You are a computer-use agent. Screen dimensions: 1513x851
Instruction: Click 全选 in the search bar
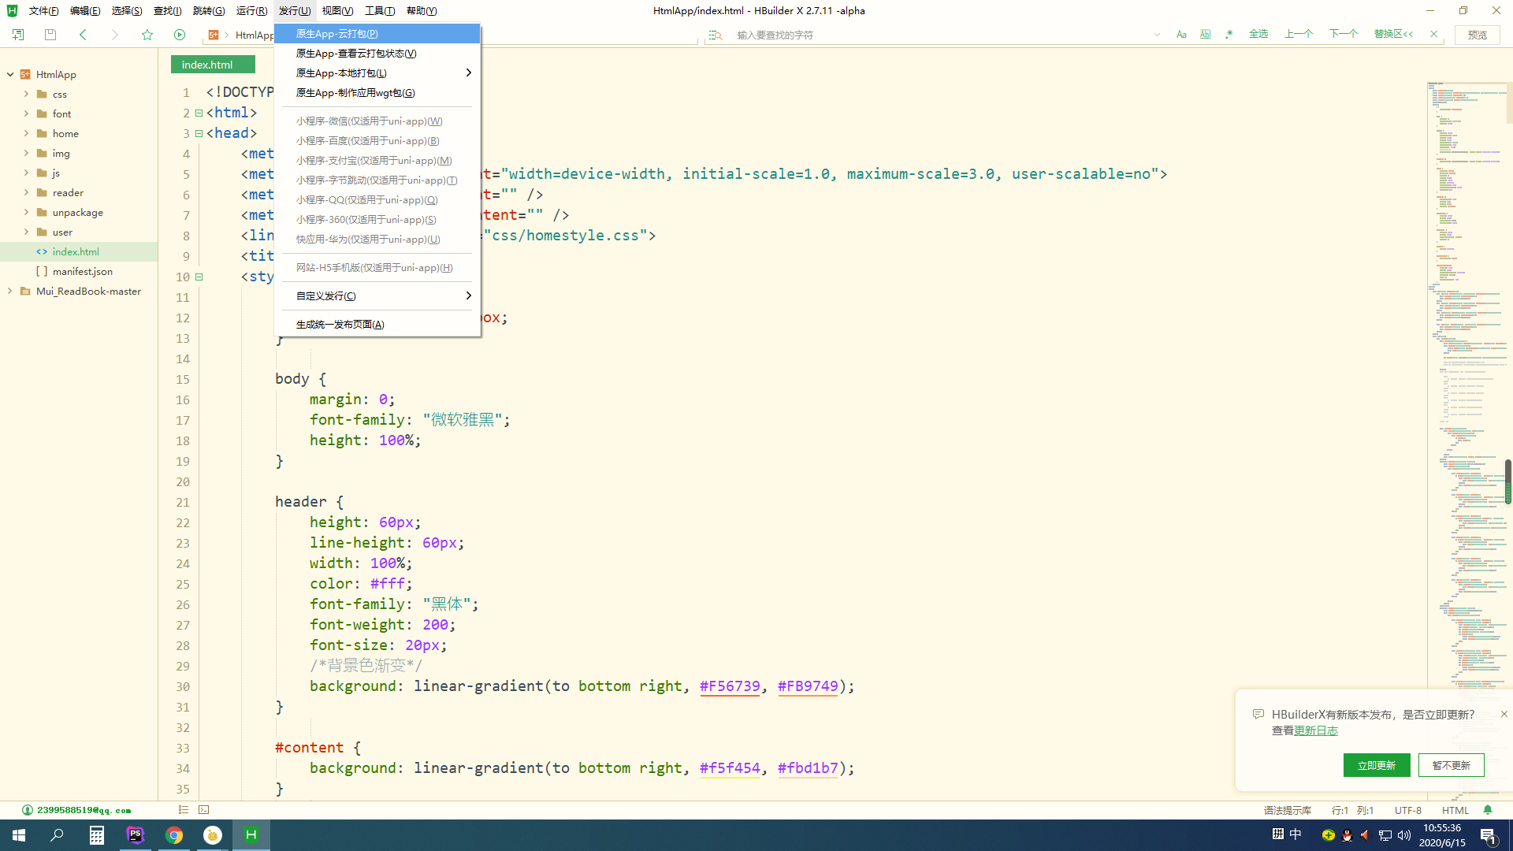(1258, 34)
